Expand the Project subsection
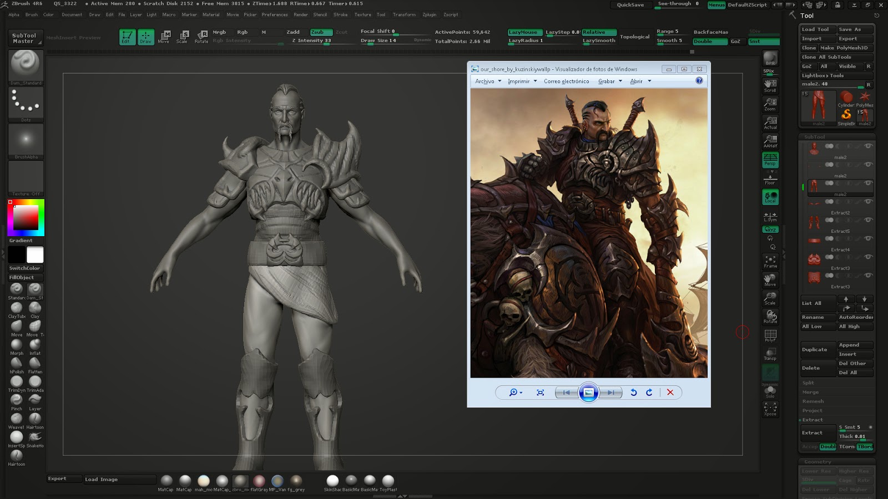The width and height of the screenshot is (888, 499). coord(813,411)
